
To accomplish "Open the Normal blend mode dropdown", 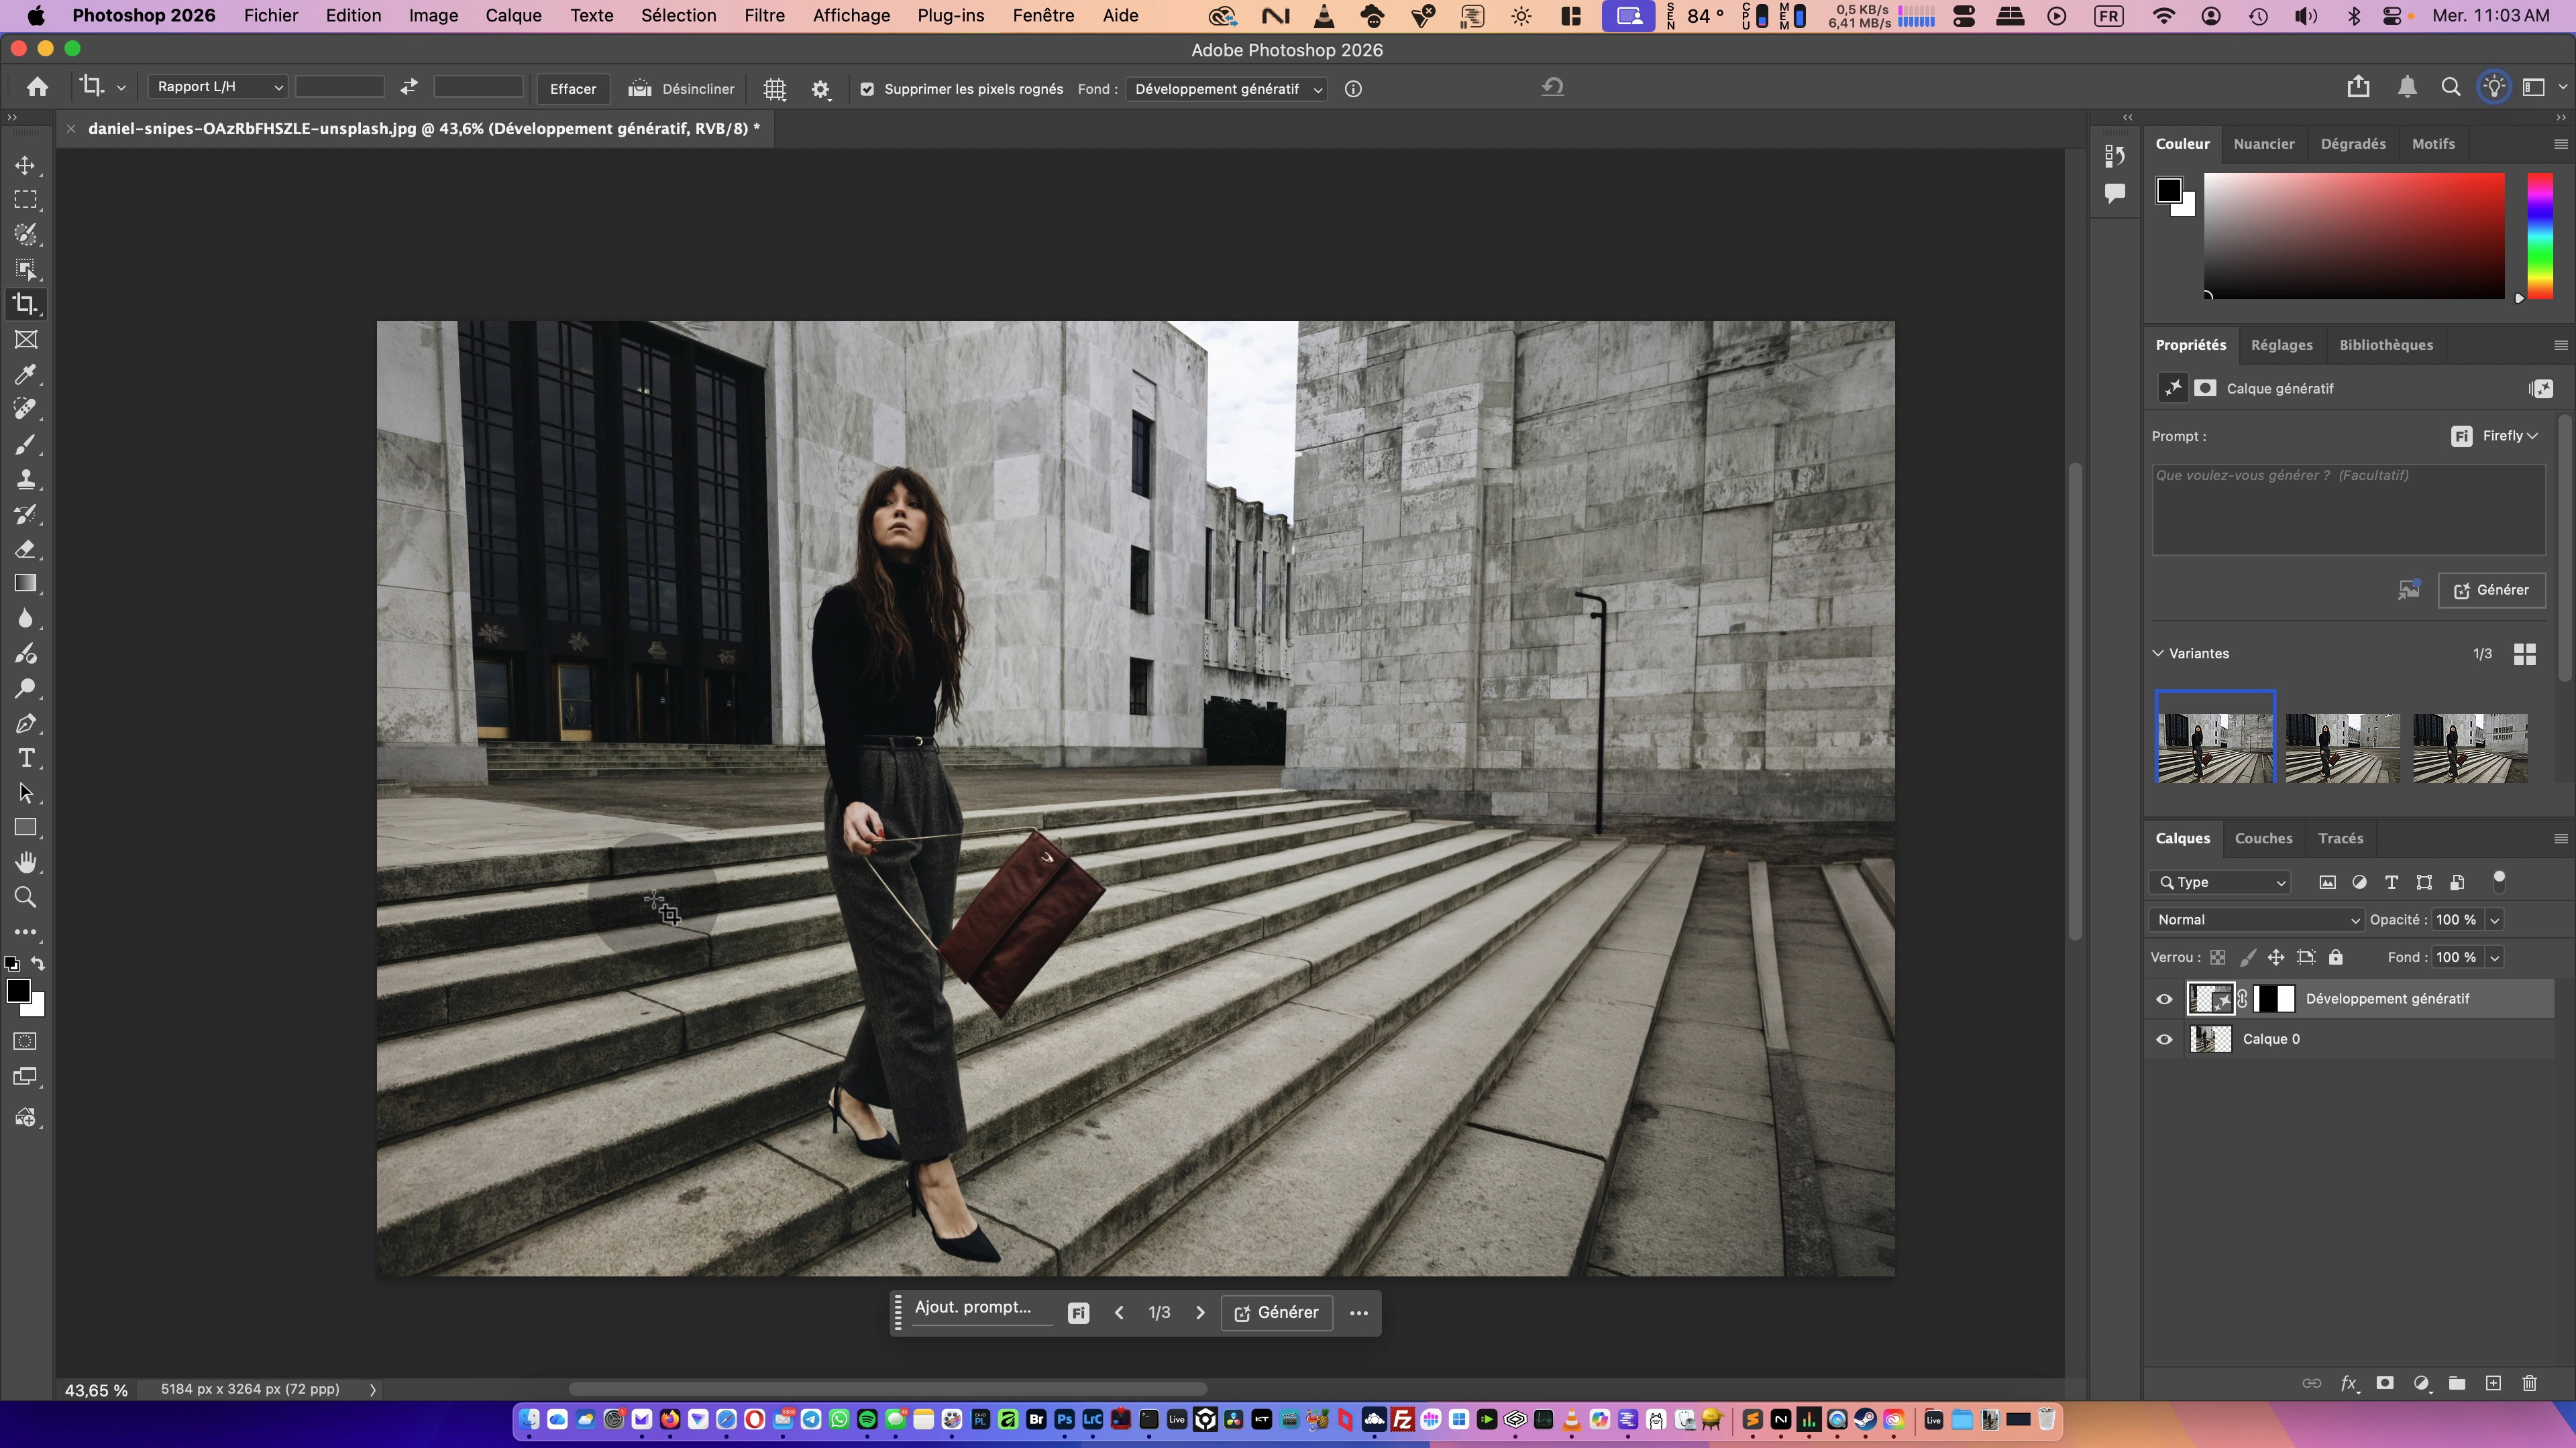I will 2256,919.
